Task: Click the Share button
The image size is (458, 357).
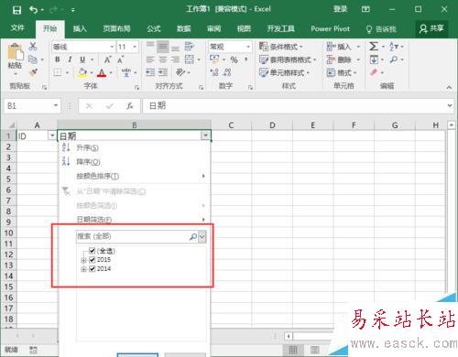Action: point(431,28)
